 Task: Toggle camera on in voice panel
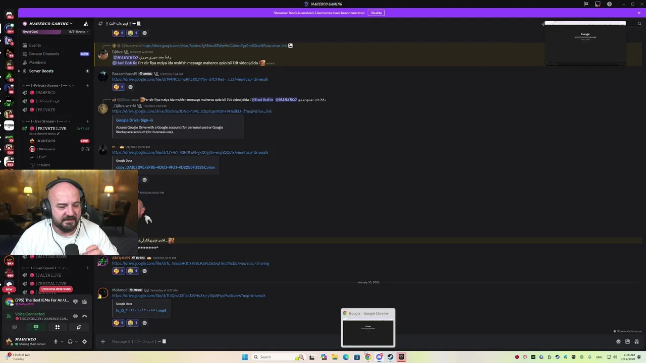(x=15, y=327)
